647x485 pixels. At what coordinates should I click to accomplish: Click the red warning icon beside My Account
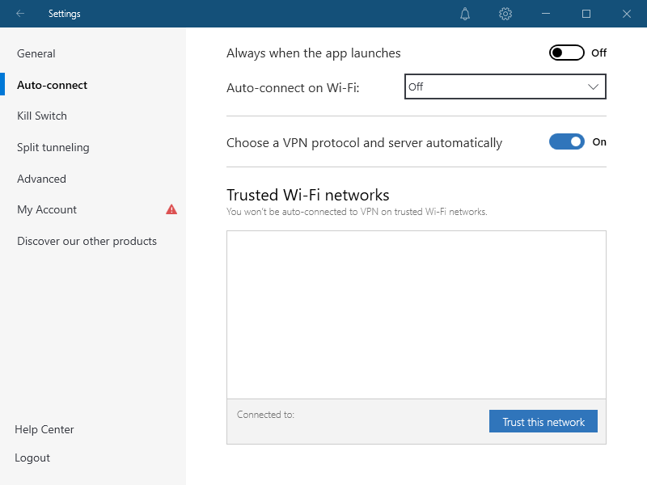171,209
